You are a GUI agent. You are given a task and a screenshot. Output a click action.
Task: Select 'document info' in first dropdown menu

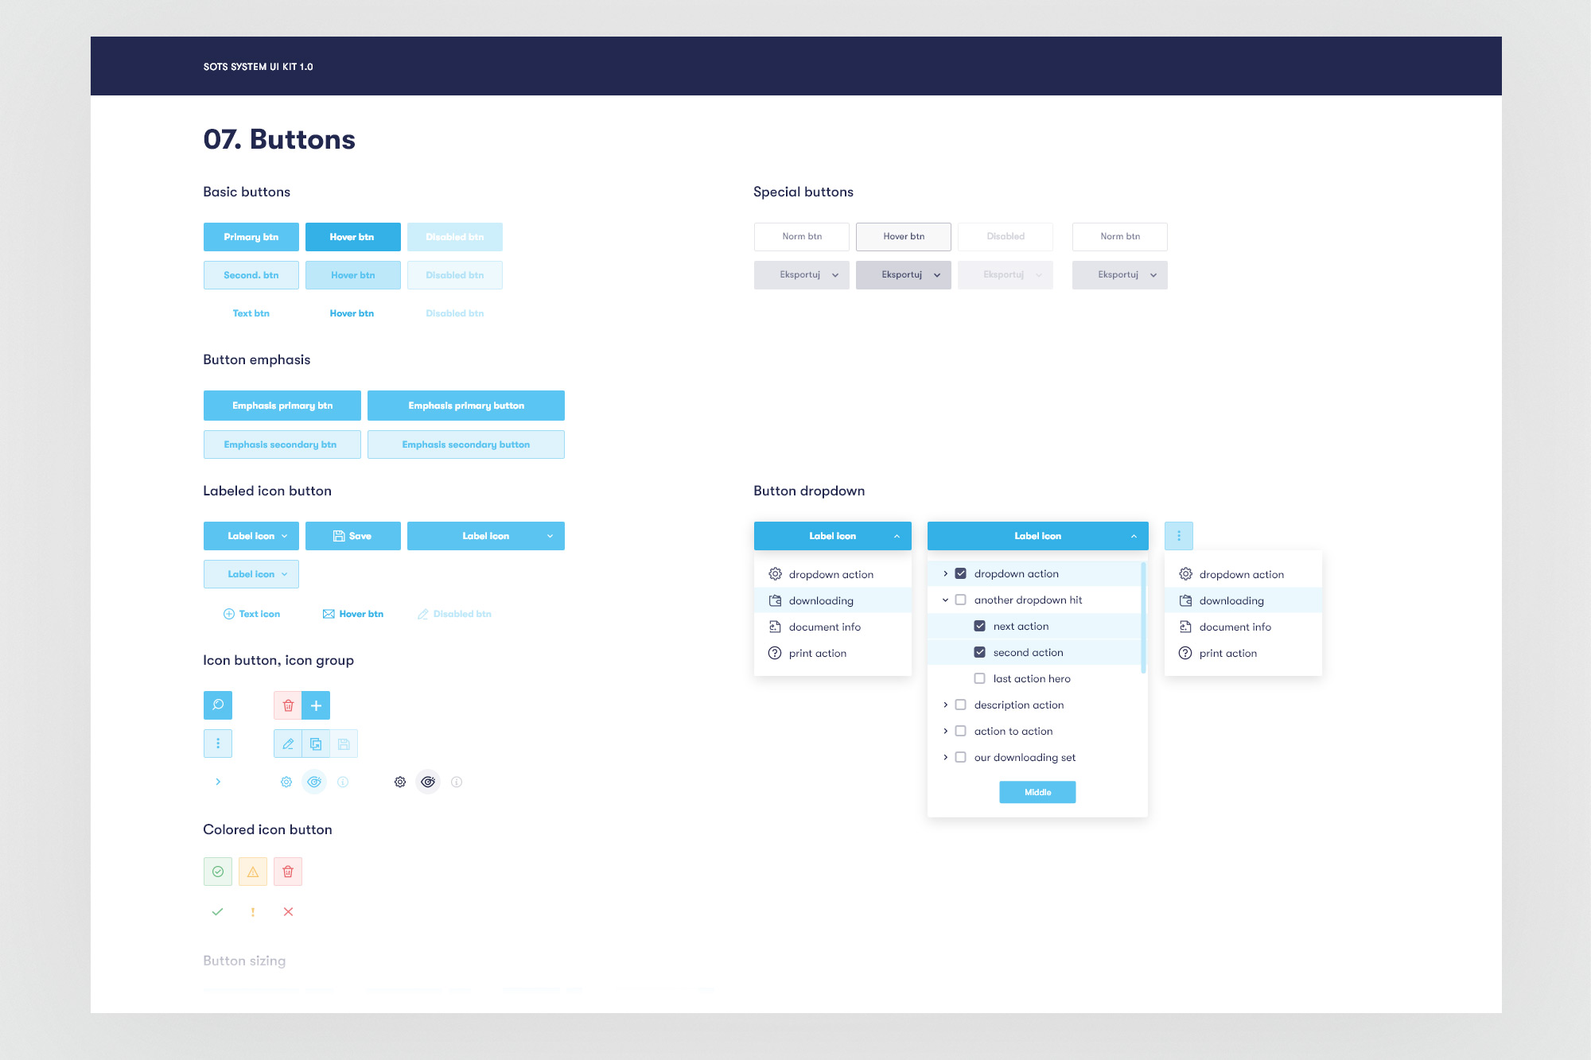click(x=825, y=627)
